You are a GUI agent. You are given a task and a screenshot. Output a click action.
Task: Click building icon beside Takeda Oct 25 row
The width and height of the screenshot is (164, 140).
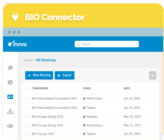pyautogui.click(x=84, y=134)
